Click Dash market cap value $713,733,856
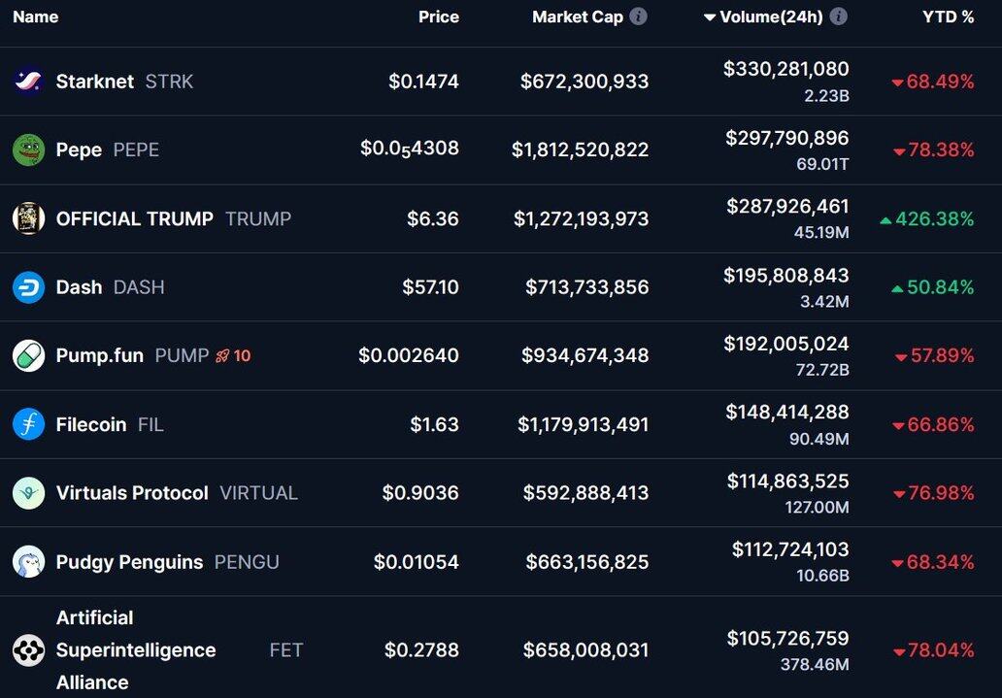 tap(586, 287)
